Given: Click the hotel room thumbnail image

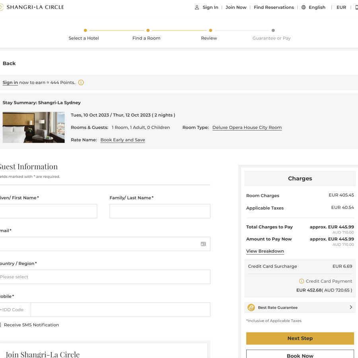Looking at the screenshot, I should [x=33, y=127].
